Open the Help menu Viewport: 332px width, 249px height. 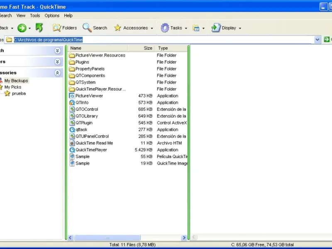tap(68, 15)
